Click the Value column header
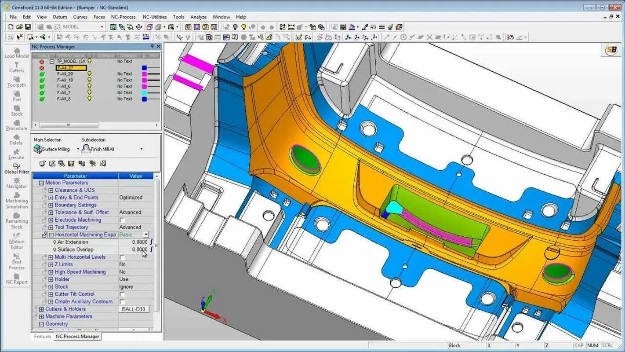Image resolution: width=625 pixels, height=352 pixels. pos(136,176)
